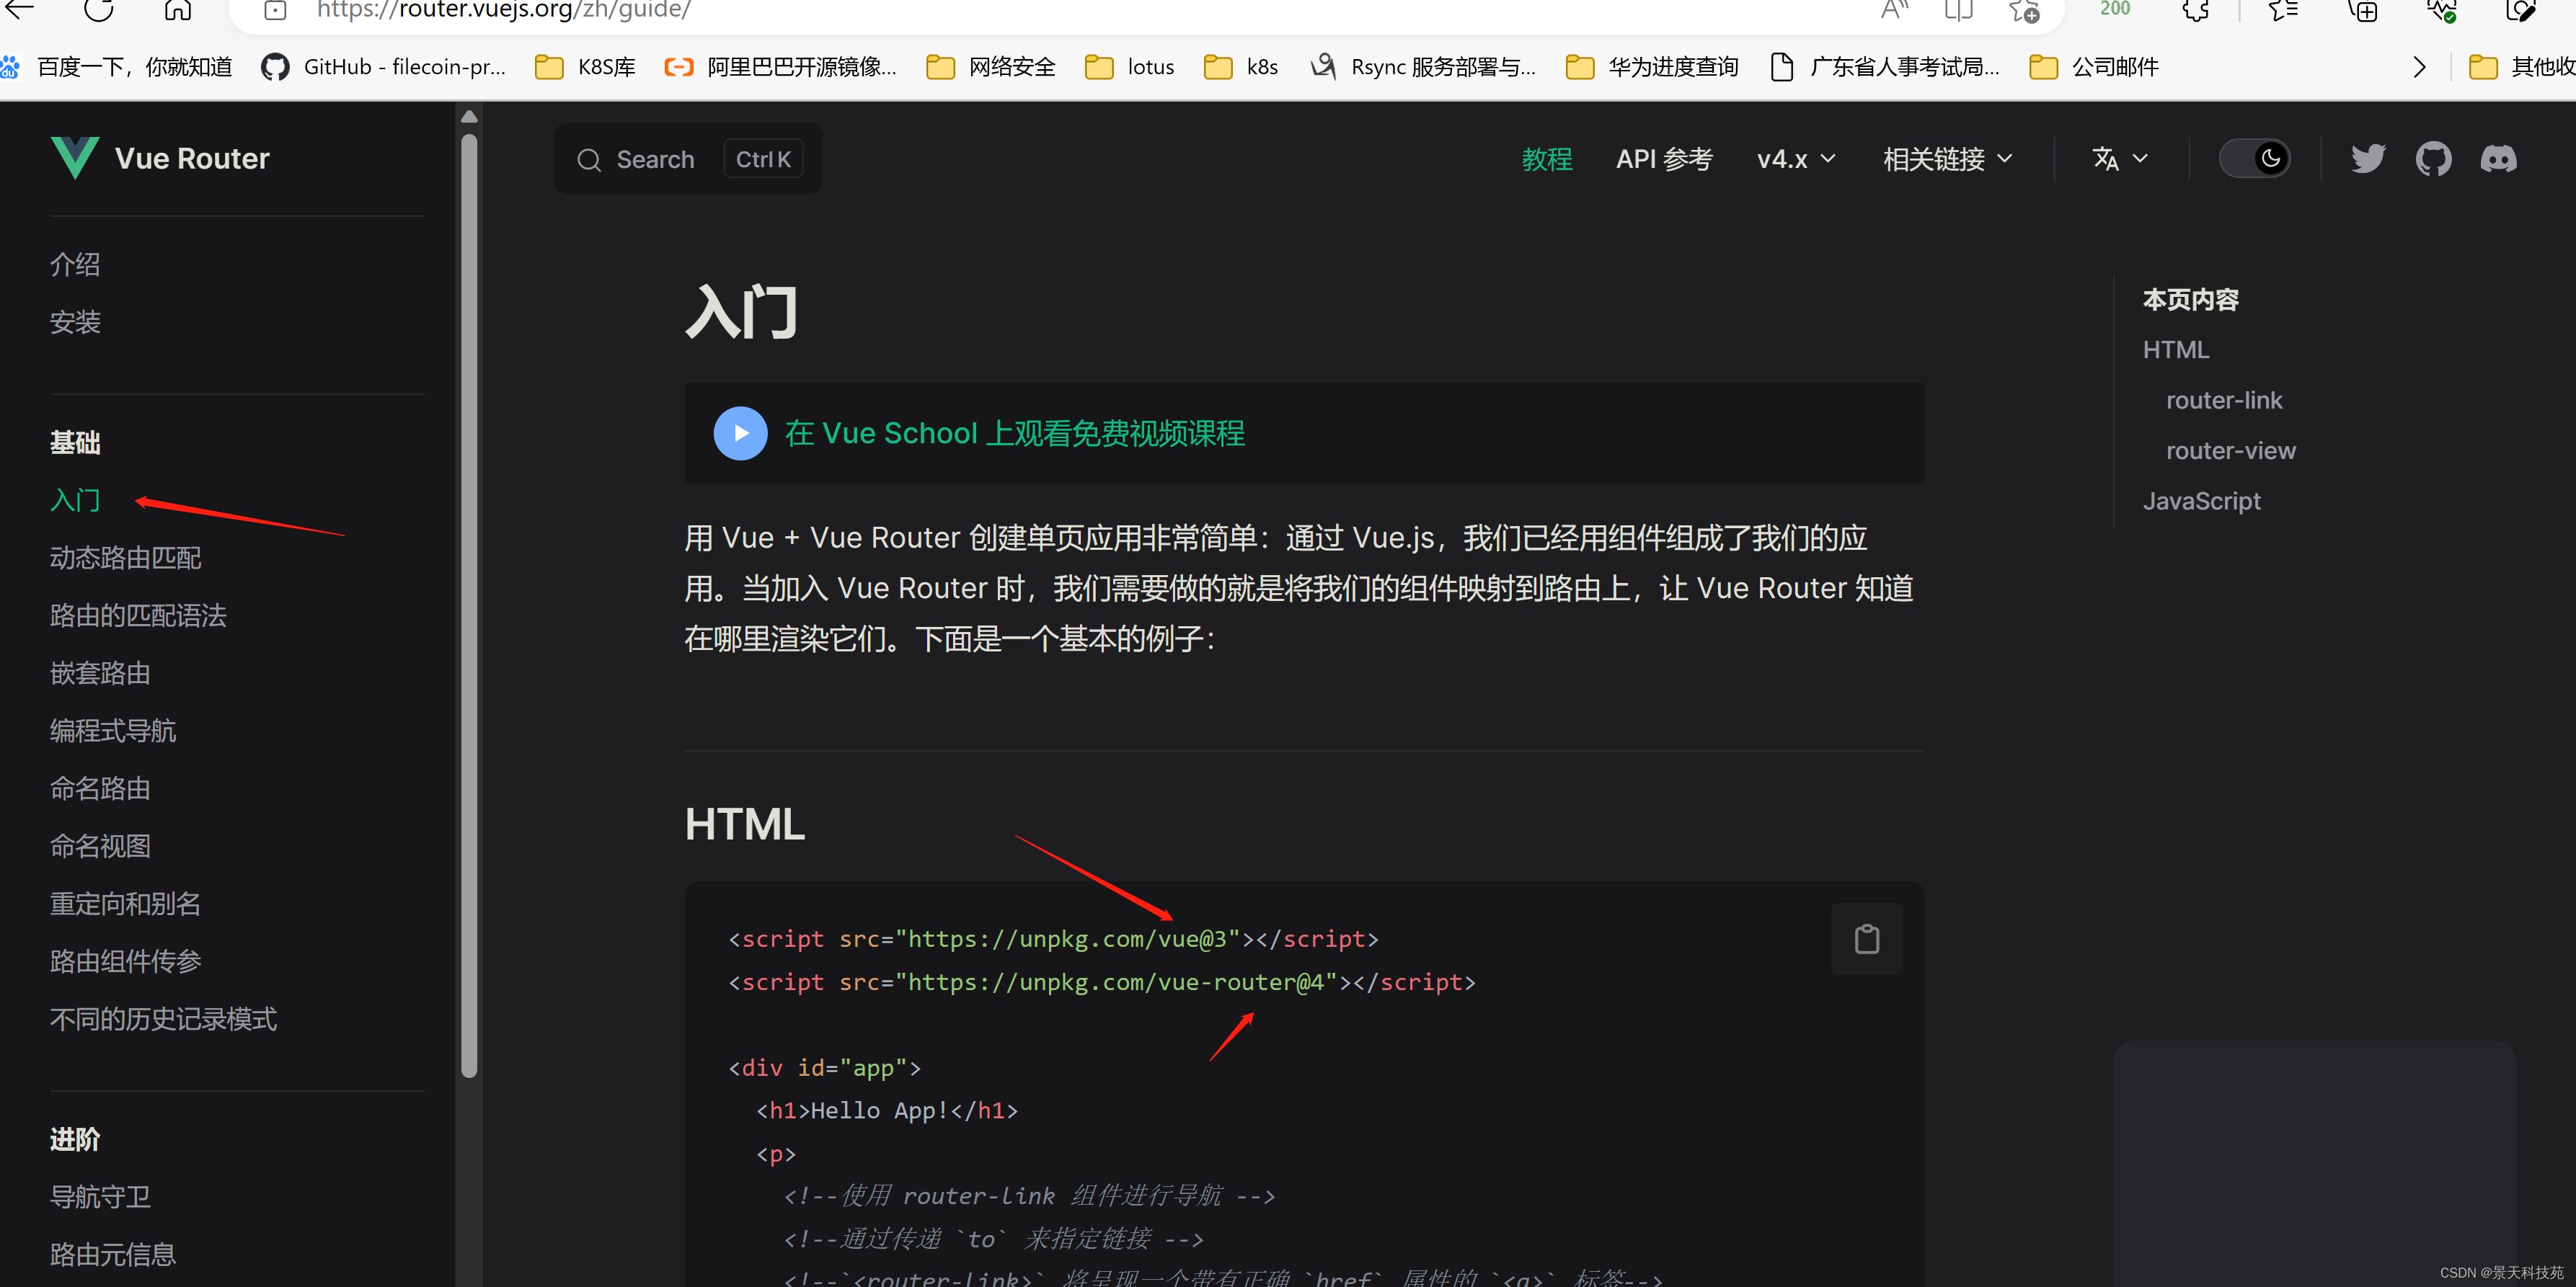Open 编程式导航 sidebar item
Image resolution: width=2576 pixels, height=1287 pixels.
click(x=113, y=731)
